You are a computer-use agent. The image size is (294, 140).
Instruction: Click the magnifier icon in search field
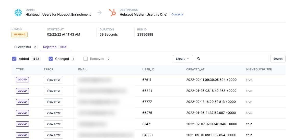click(198, 59)
